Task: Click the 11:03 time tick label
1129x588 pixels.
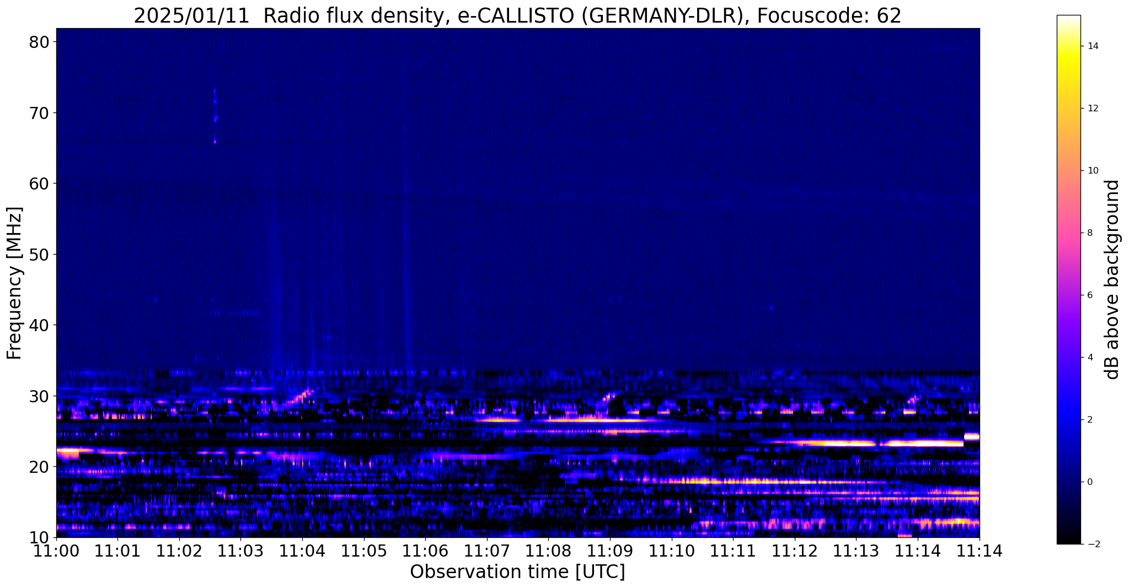Action: click(240, 551)
